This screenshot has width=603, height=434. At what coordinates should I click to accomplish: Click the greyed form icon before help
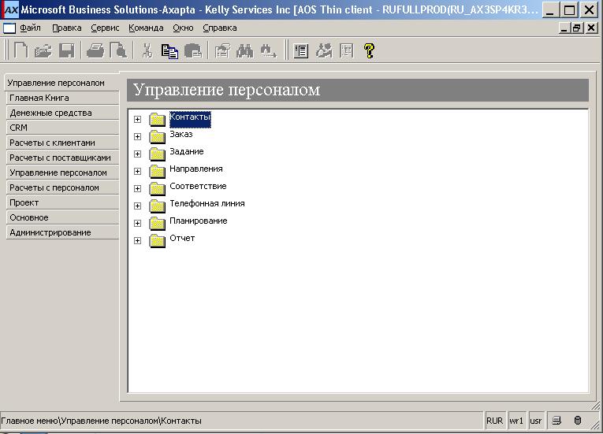pos(347,50)
